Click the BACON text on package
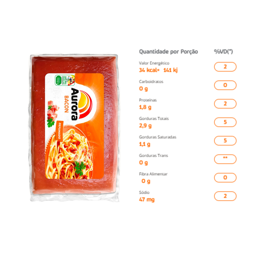The width and height of the screenshot is (256, 256). point(67,104)
